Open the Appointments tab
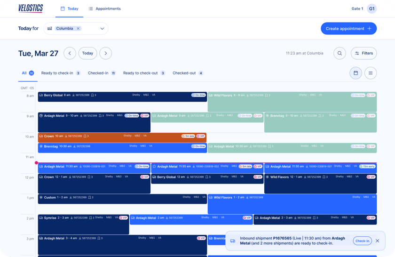 pyautogui.click(x=104, y=8)
